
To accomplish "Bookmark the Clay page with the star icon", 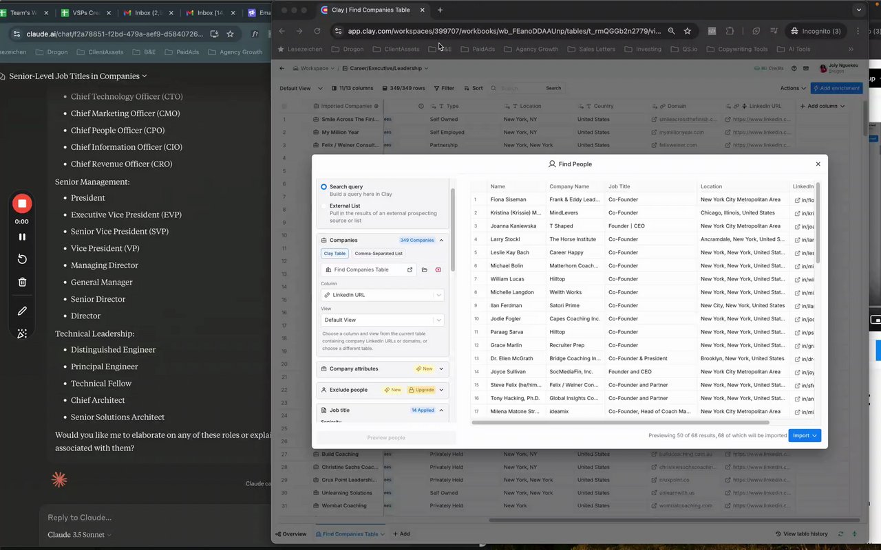I will click(x=688, y=31).
